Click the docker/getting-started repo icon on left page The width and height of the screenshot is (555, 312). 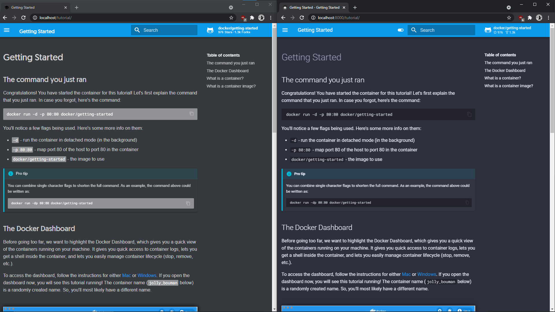[210, 30]
